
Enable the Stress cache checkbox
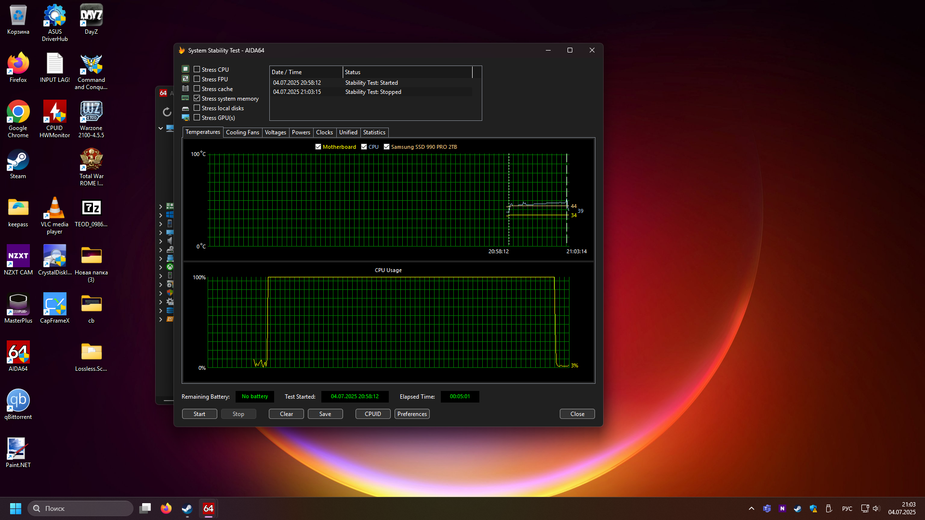pos(197,89)
